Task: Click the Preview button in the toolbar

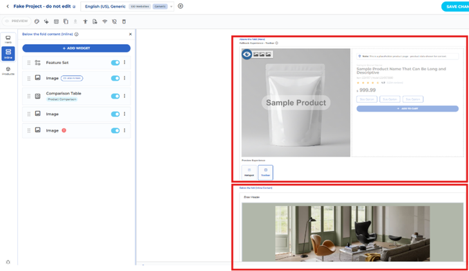Action: [17, 21]
